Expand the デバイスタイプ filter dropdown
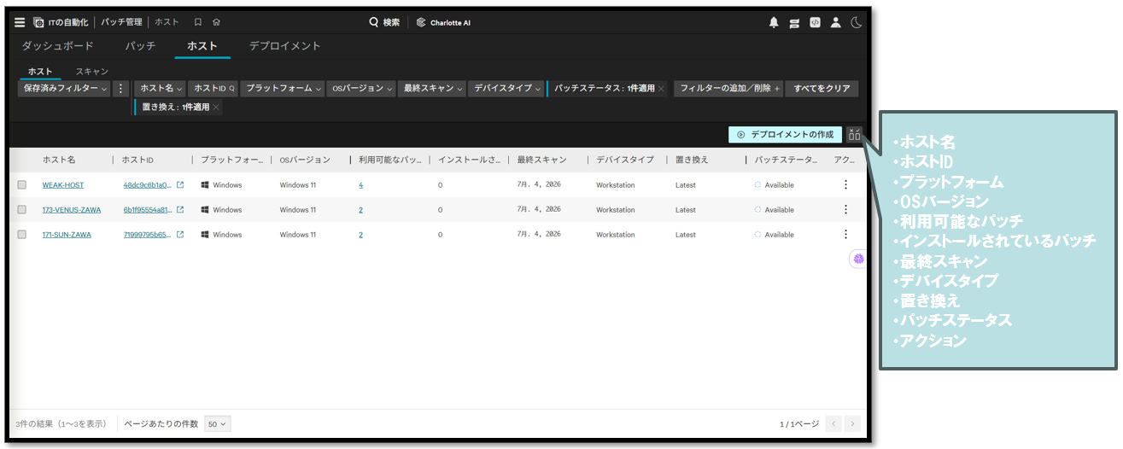This screenshot has width=1123, height=449. (507, 88)
